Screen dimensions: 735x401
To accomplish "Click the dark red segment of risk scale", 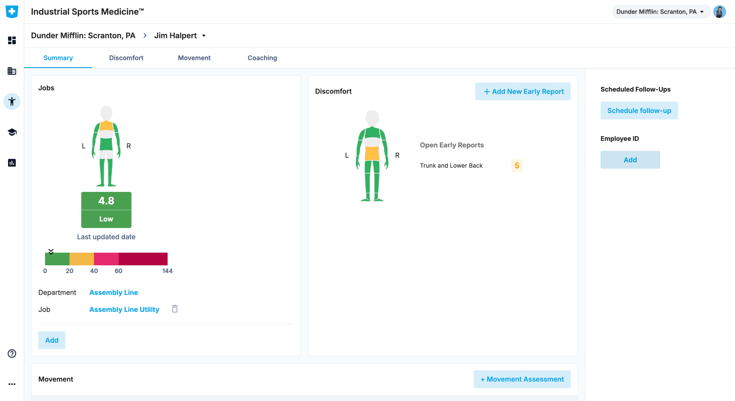I will [x=143, y=259].
